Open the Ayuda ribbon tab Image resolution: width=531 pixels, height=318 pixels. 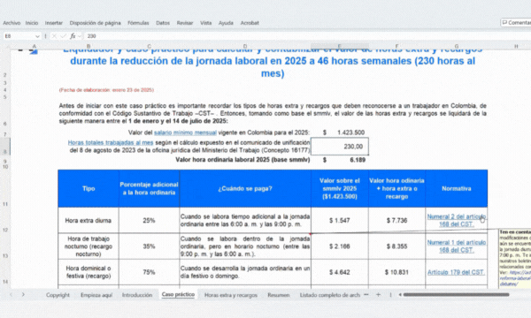[x=226, y=23]
